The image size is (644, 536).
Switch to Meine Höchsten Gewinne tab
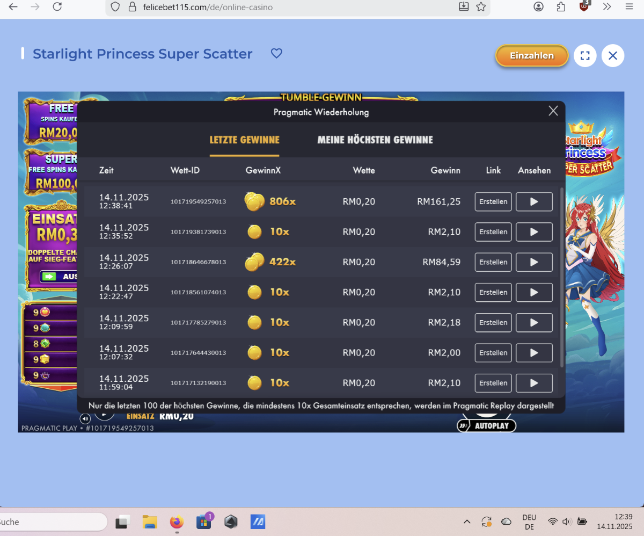(x=375, y=140)
